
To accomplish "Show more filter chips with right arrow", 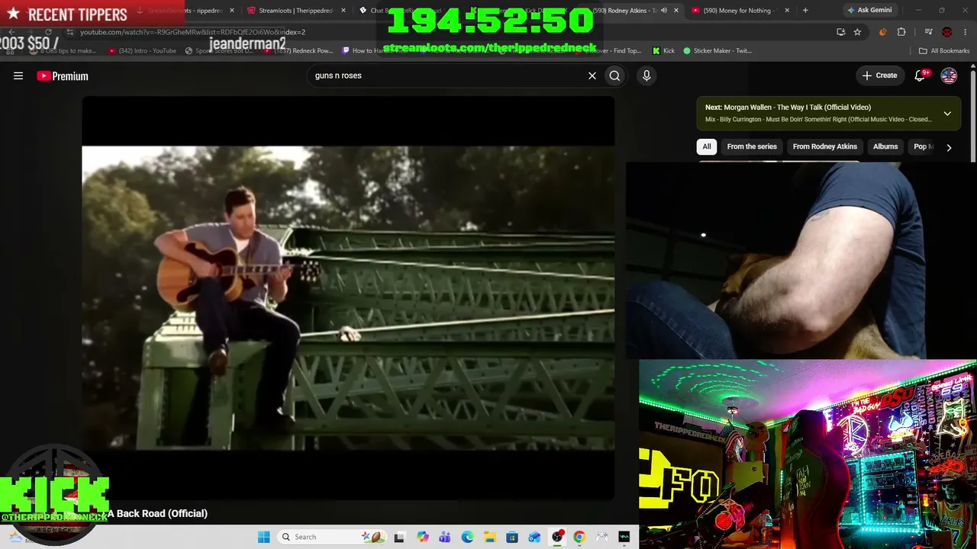I will (x=949, y=147).
